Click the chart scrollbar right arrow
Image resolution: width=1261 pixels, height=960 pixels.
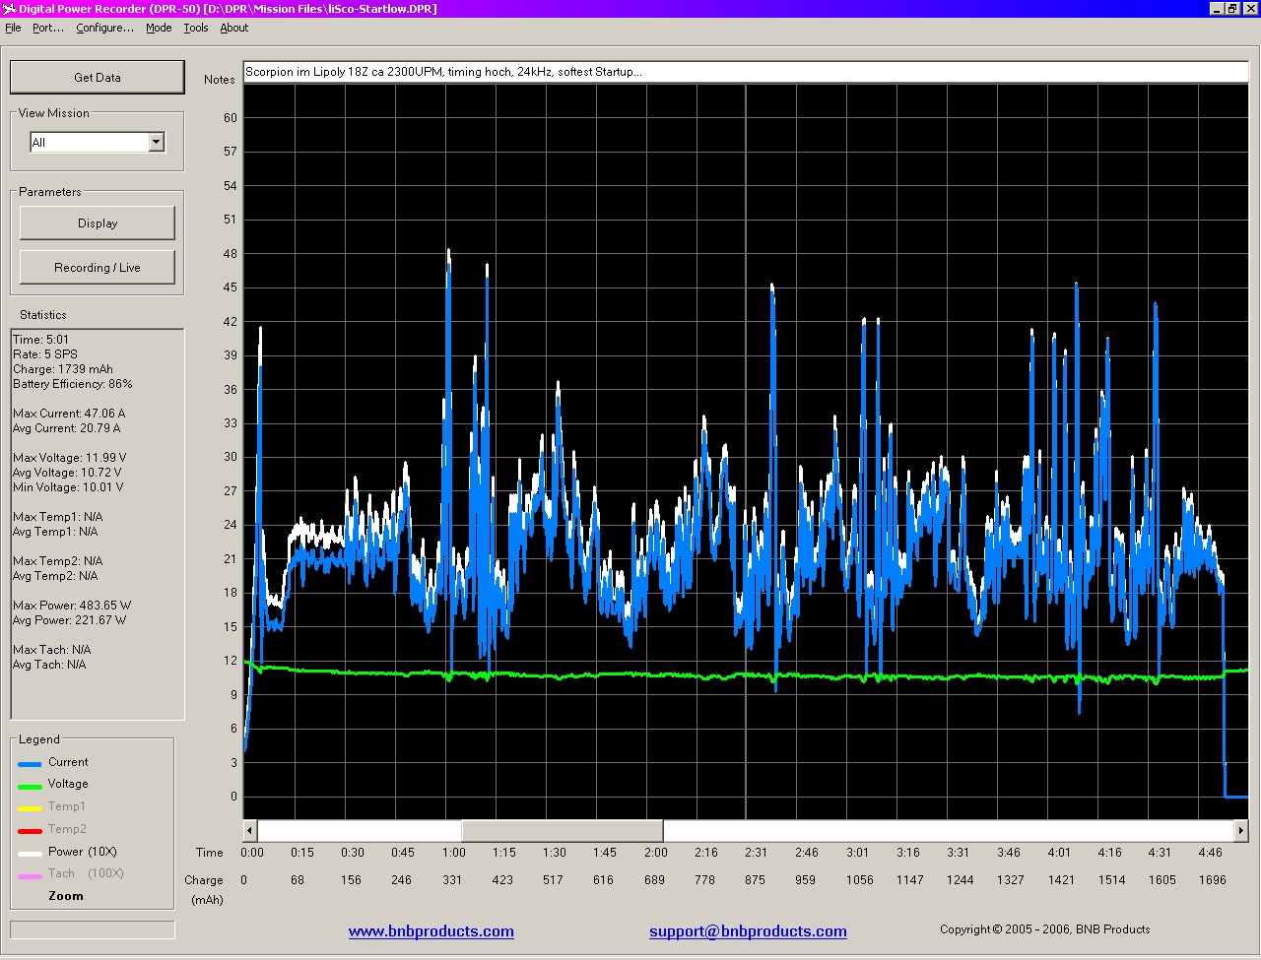coord(1240,831)
